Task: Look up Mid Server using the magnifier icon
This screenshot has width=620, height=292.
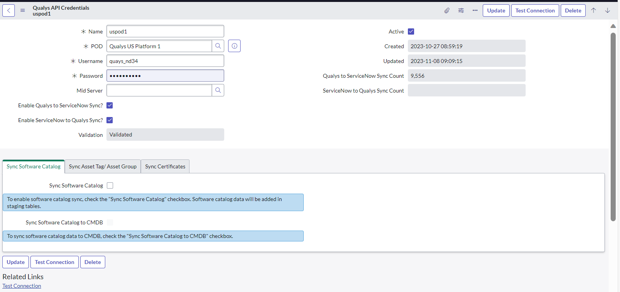Action: pos(218,90)
